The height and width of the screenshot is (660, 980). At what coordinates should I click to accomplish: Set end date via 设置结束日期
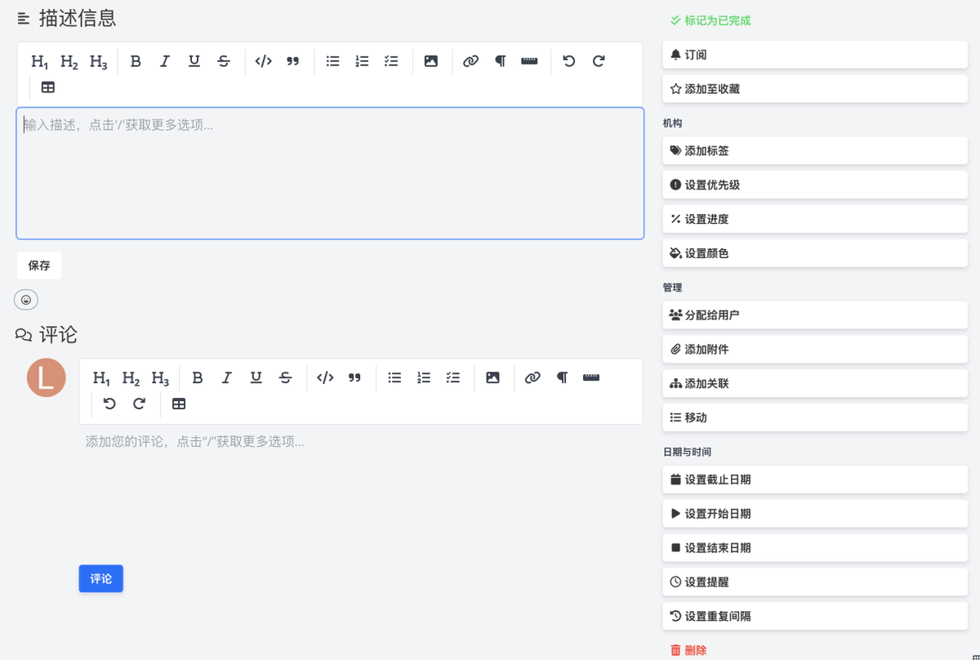(x=815, y=548)
